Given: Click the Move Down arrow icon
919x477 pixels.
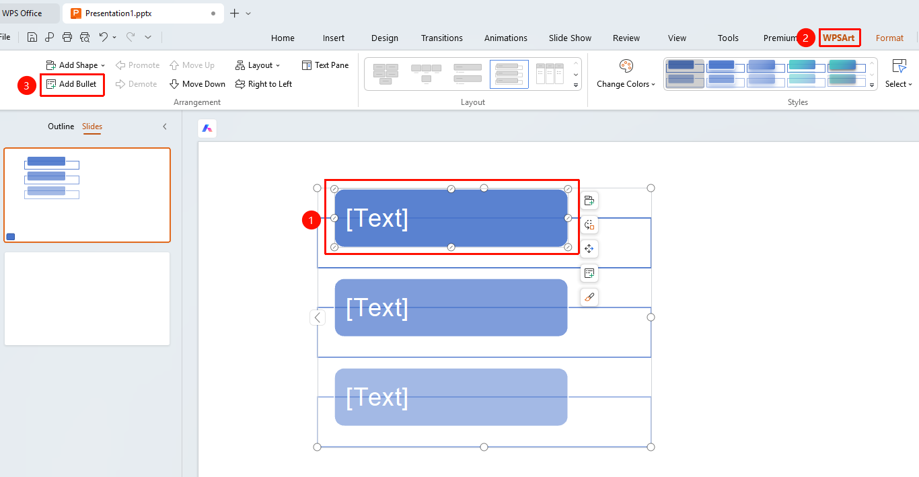Looking at the screenshot, I should 174,84.
